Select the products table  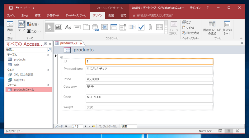tap(29, 59)
